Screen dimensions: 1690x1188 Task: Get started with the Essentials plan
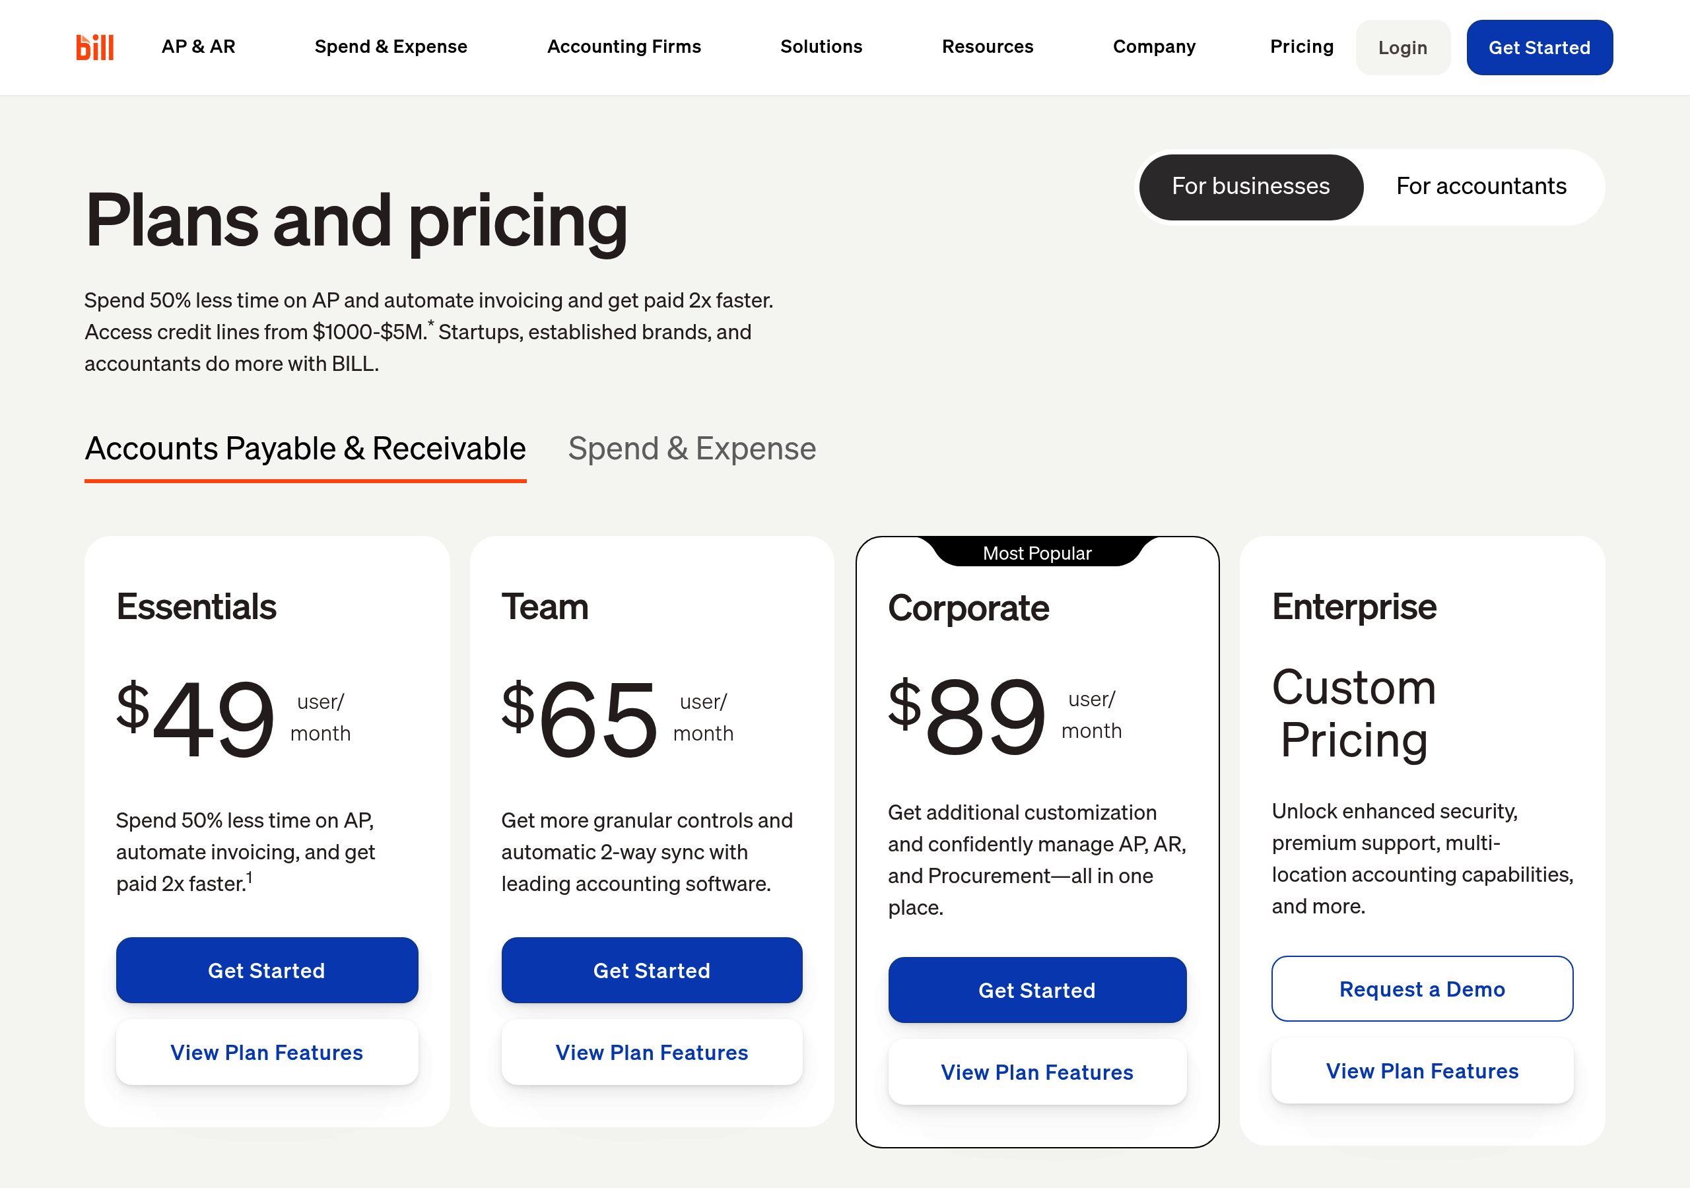267,970
